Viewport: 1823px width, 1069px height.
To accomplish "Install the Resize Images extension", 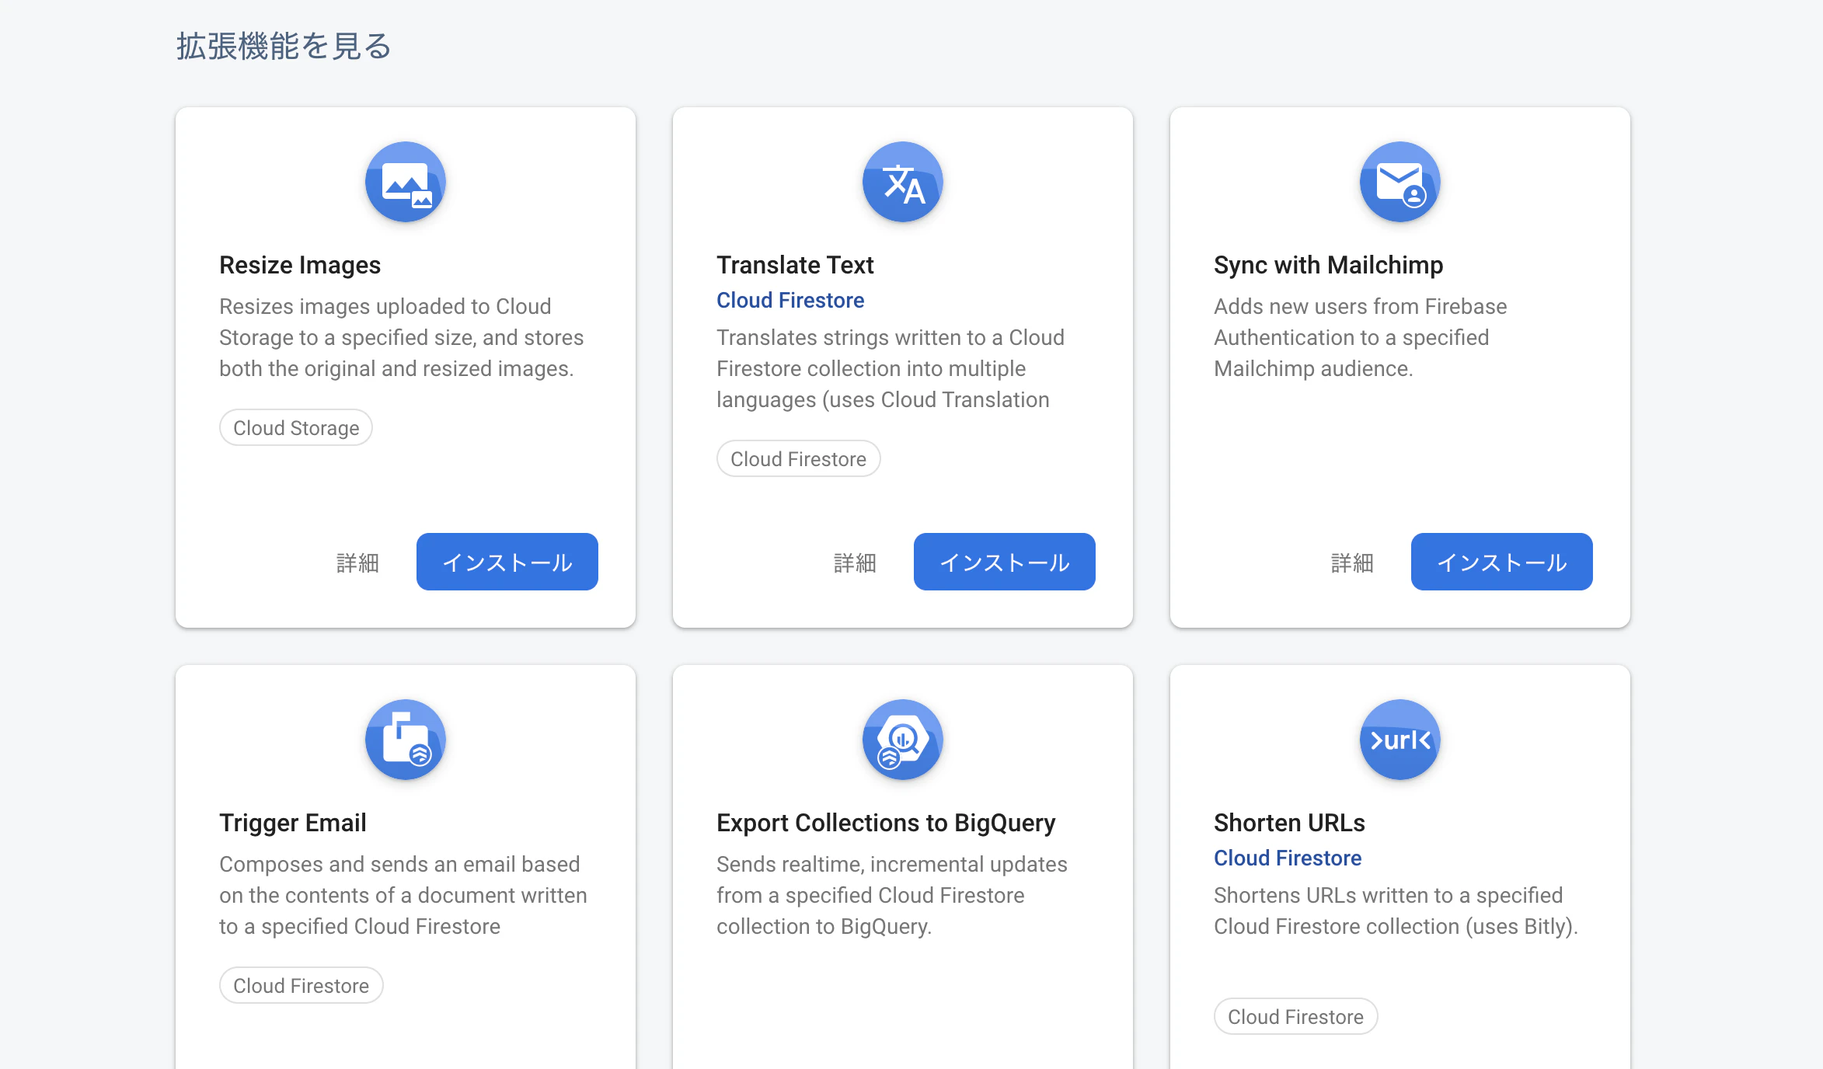I will [x=507, y=562].
